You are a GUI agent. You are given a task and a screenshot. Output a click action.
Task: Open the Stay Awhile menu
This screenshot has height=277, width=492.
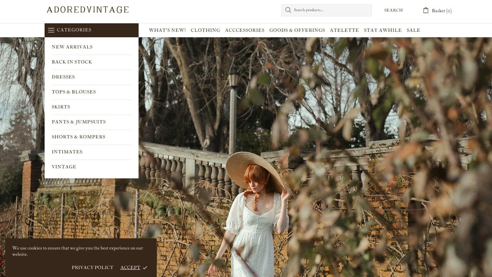click(382, 30)
